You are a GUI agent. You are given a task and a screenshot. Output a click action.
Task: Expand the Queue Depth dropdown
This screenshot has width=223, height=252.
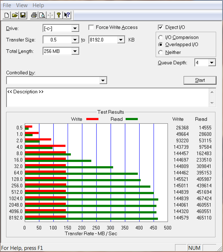click(211, 63)
